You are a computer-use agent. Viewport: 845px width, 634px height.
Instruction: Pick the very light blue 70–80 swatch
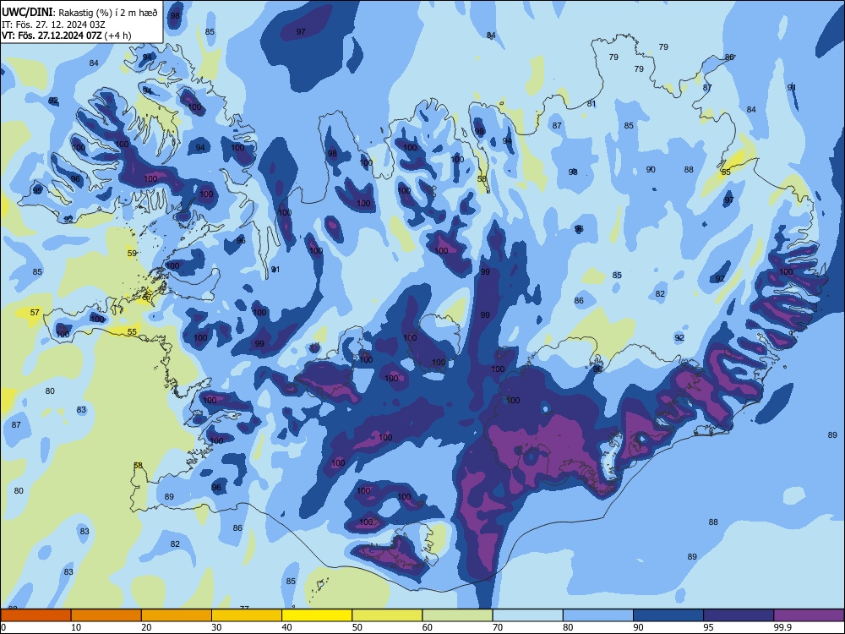(x=527, y=615)
